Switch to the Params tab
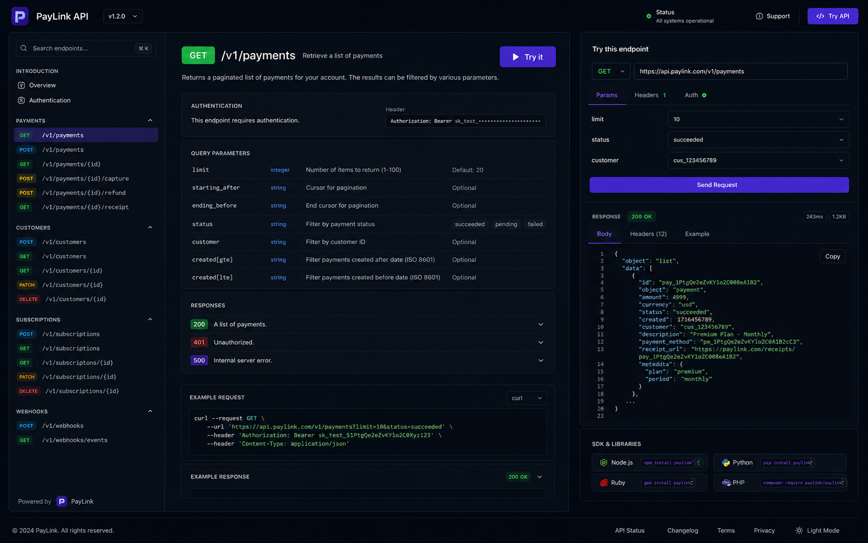Screen dimensions: 868x543 [606, 95]
